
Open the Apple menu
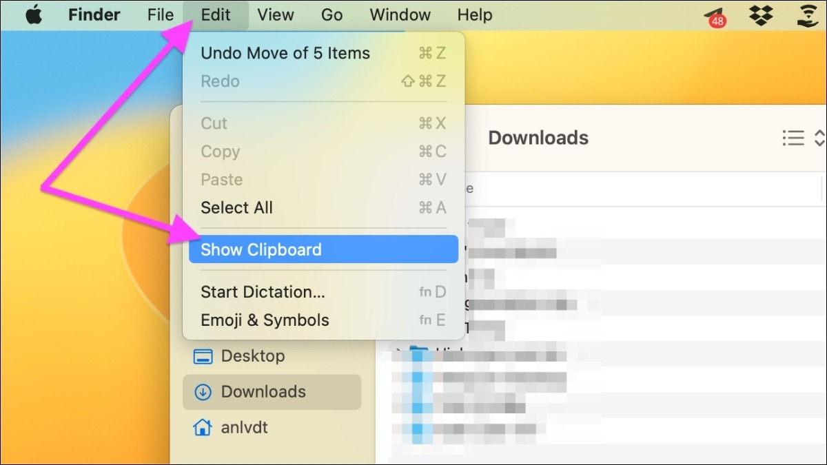tap(34, 14)
